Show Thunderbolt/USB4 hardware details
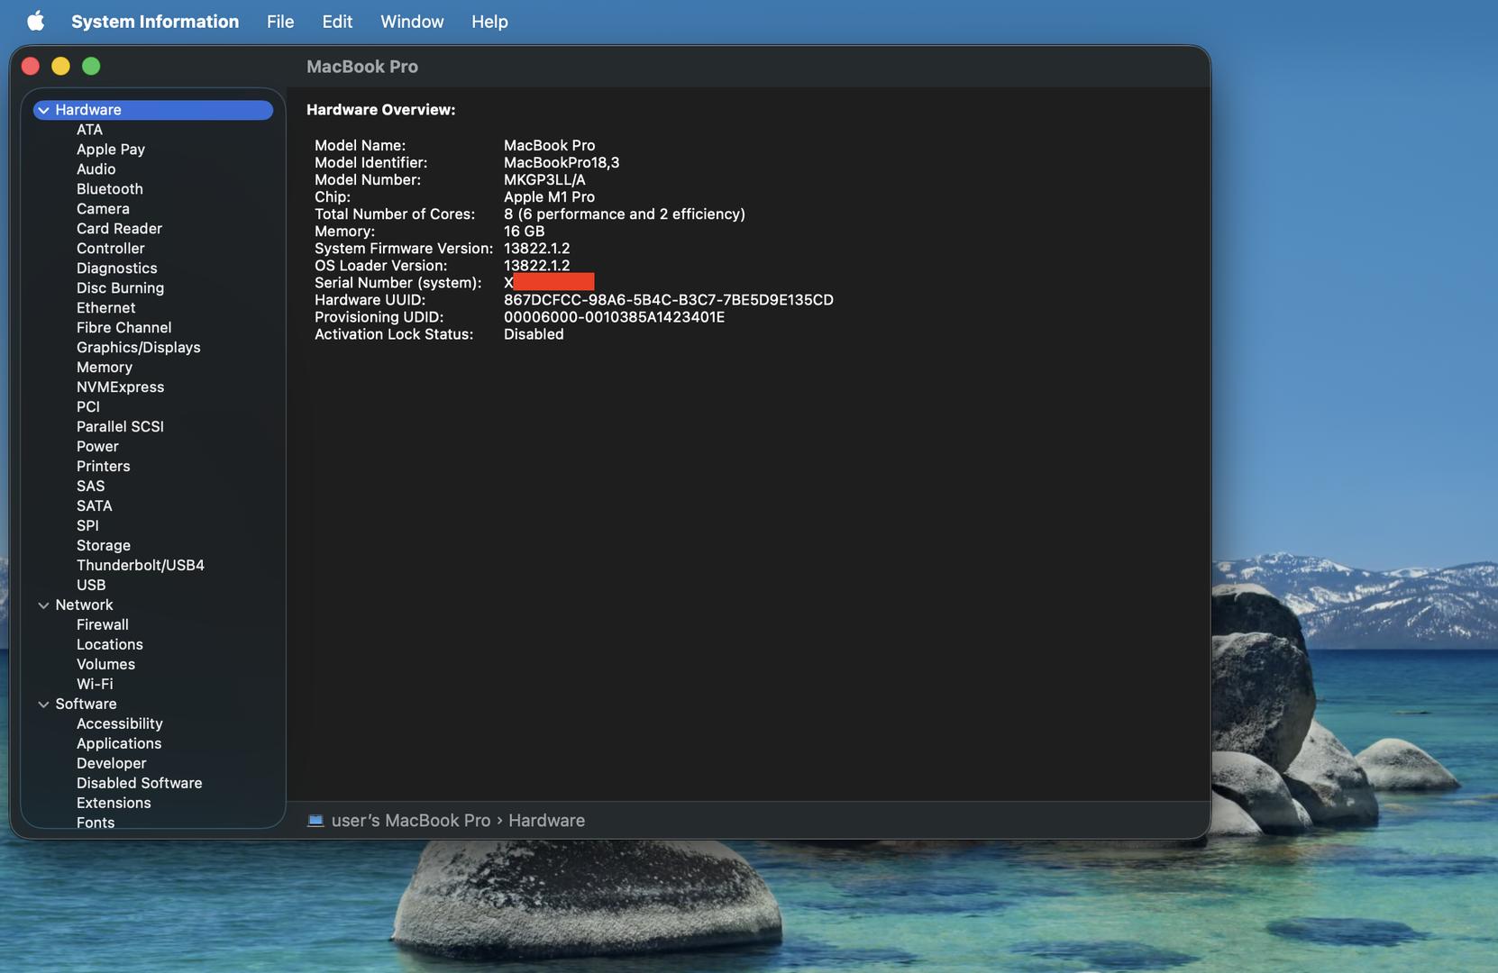 click(x=140, y=566)
